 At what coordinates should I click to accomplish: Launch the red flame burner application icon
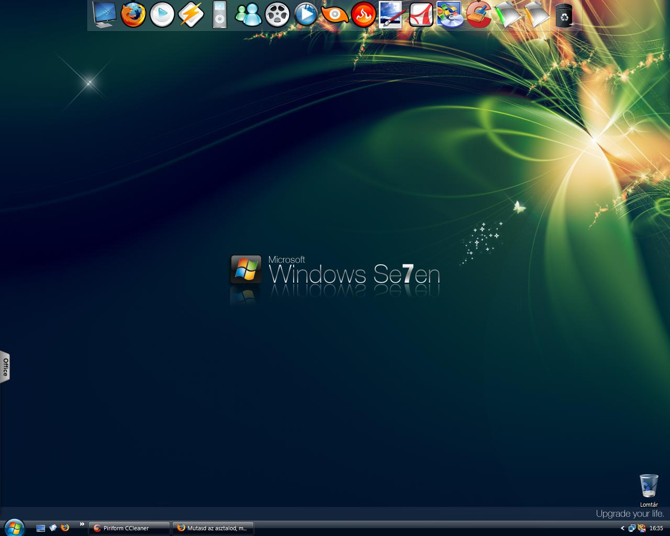pyautogui.click(x=364, y=14)
